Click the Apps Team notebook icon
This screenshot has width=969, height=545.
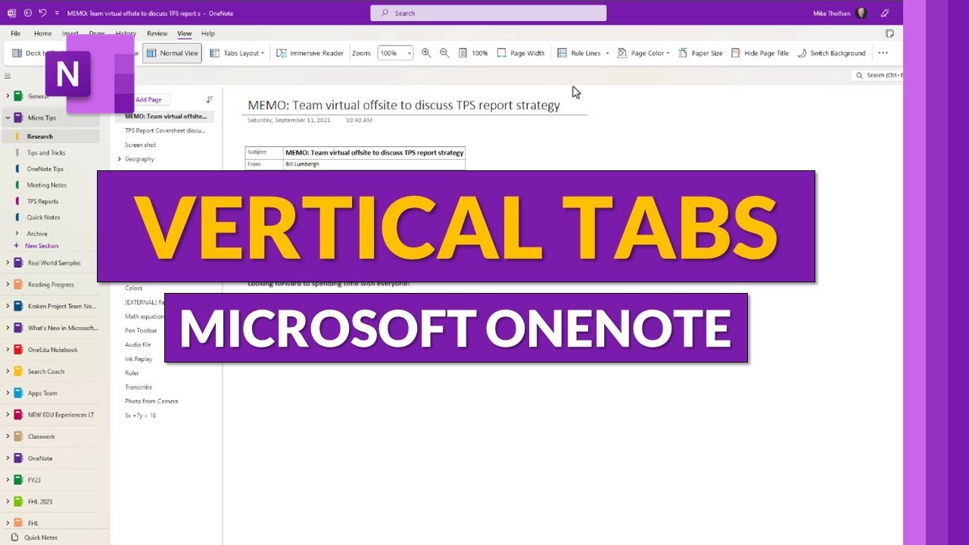tap(18, 393)
